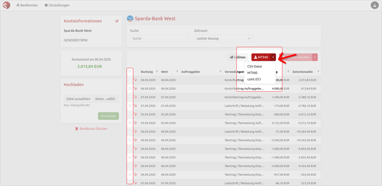Open the user profile avatar menu

point(374,5)
